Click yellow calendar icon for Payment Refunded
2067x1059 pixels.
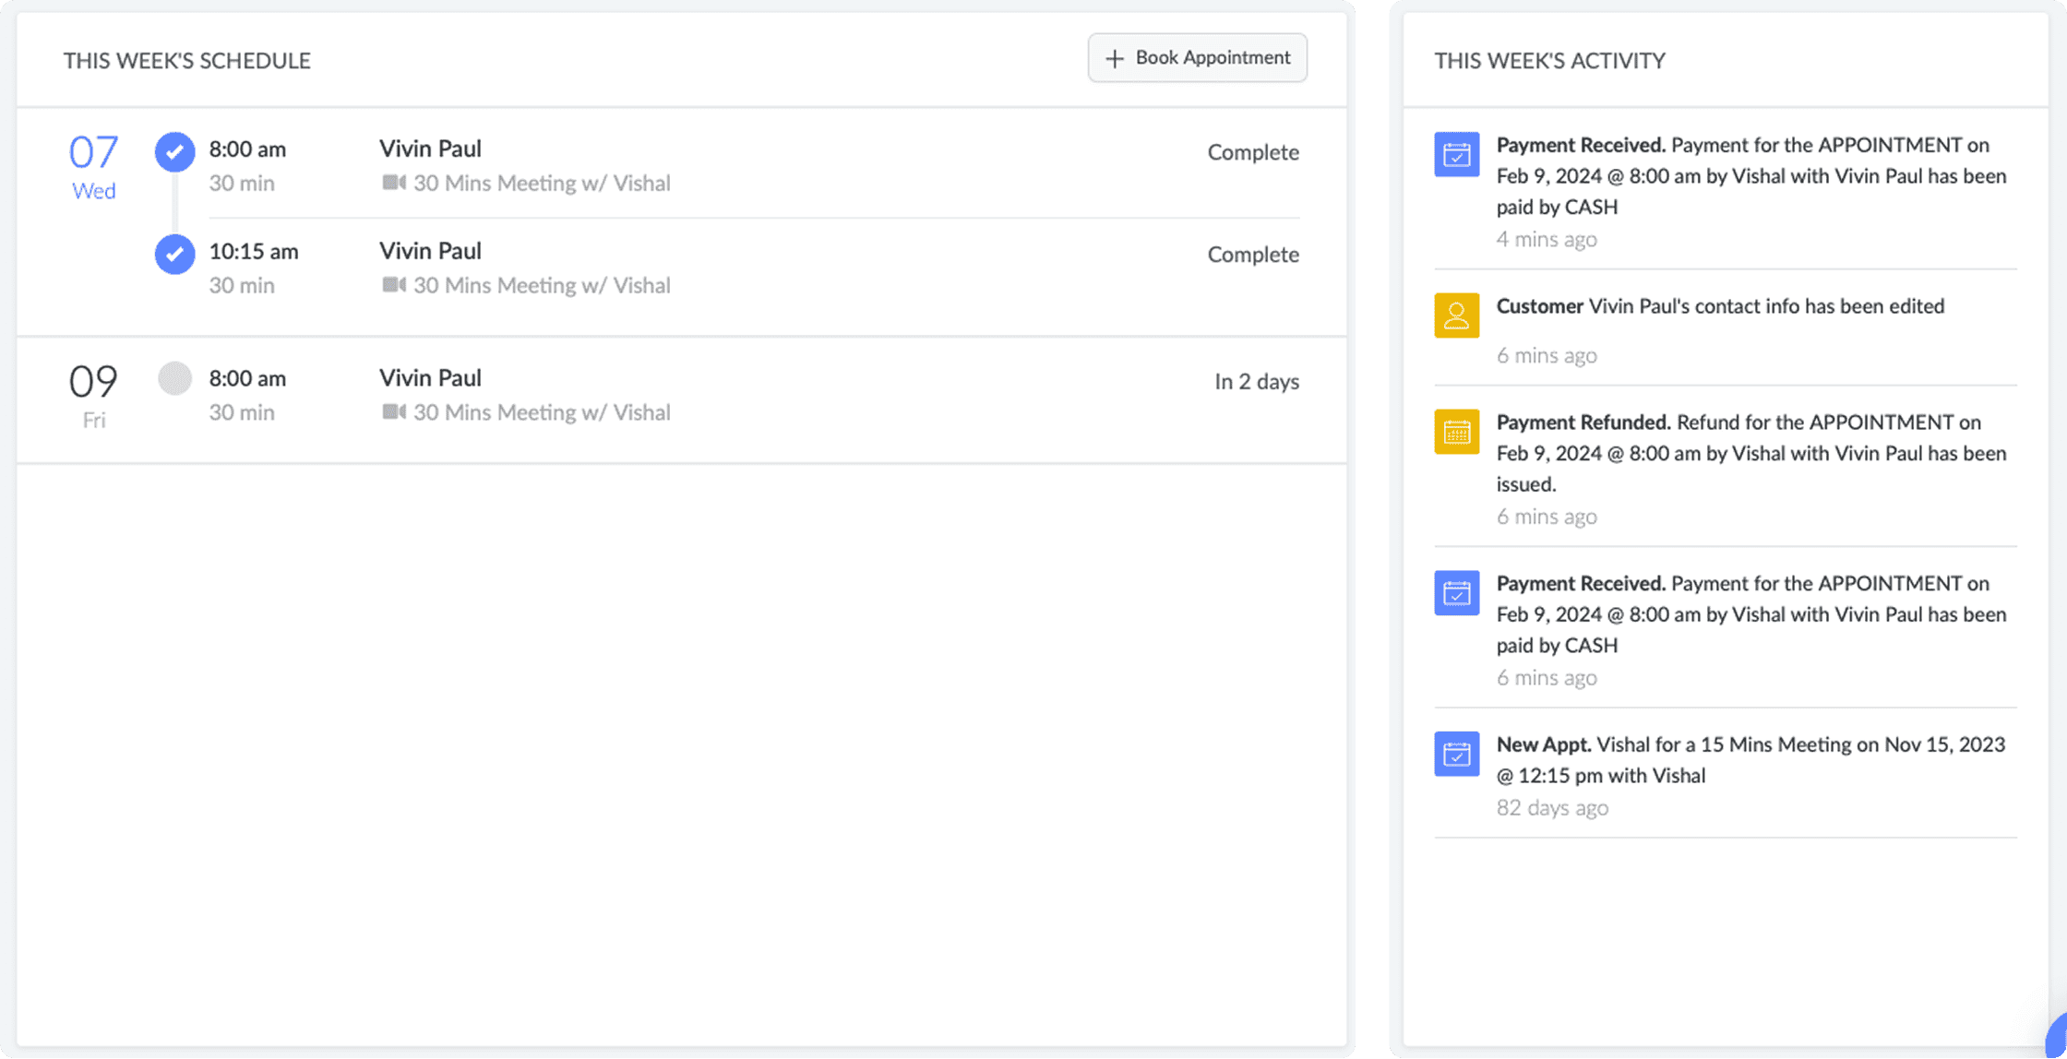(1456, 432)
